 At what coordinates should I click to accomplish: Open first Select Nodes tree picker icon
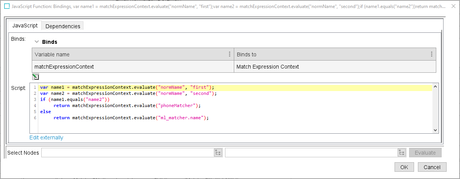pos(218,153)
